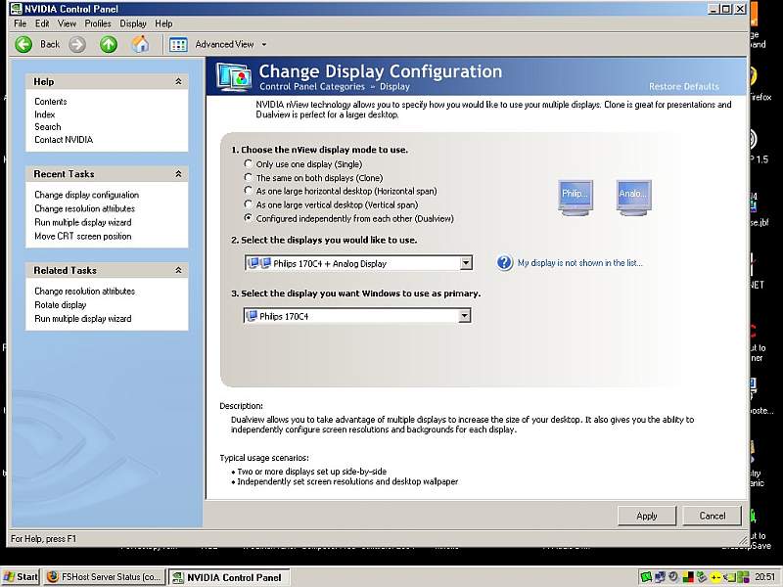Select the Horizontal span radio option
Screen dimensions: 783x587
249,192
